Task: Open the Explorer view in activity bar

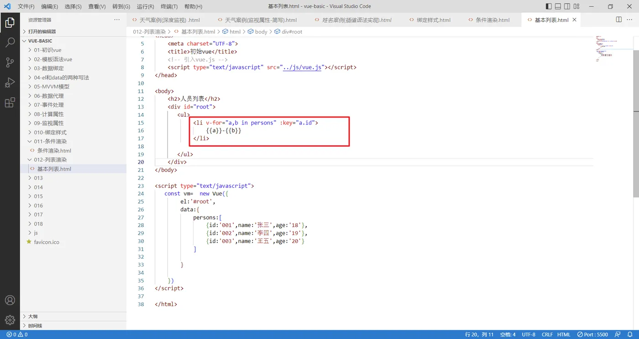Action: point(10,23)
